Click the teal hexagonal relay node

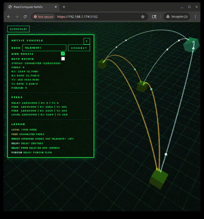coord(191,45)
